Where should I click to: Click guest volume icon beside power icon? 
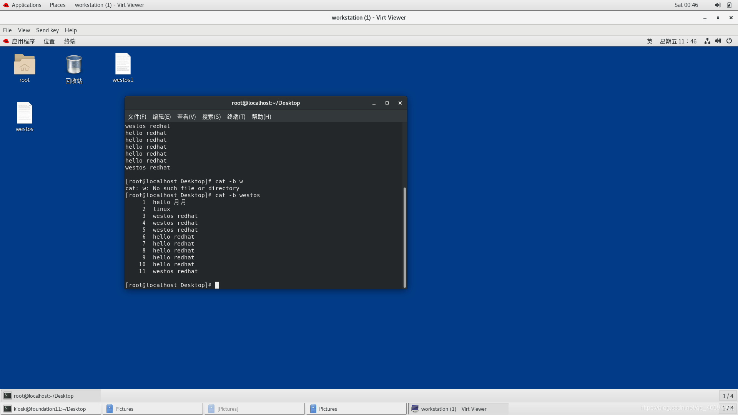pos(718,41)
